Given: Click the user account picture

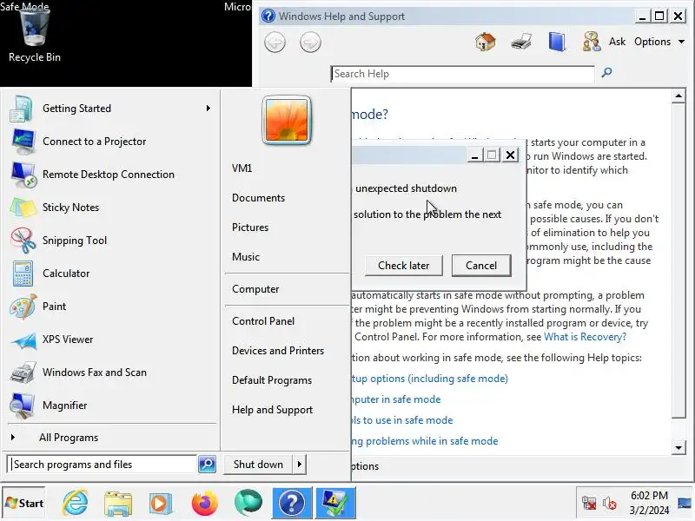Looking at the screenshot, I should click(287, 120).
